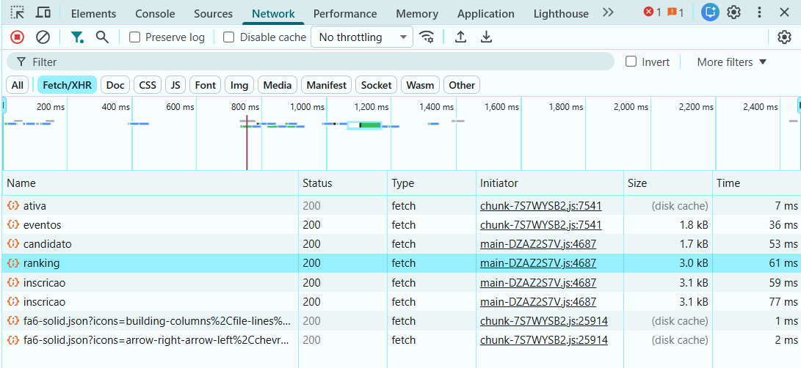
Task: Open initiator link chunk-7S7WYSB2.js:7541 for ativa
Action: pyautogui.click(x=541, y=206)
